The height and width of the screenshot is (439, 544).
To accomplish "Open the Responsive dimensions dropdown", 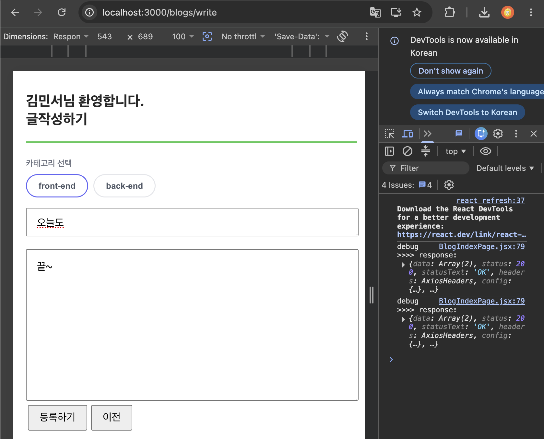I will [71, 36].
